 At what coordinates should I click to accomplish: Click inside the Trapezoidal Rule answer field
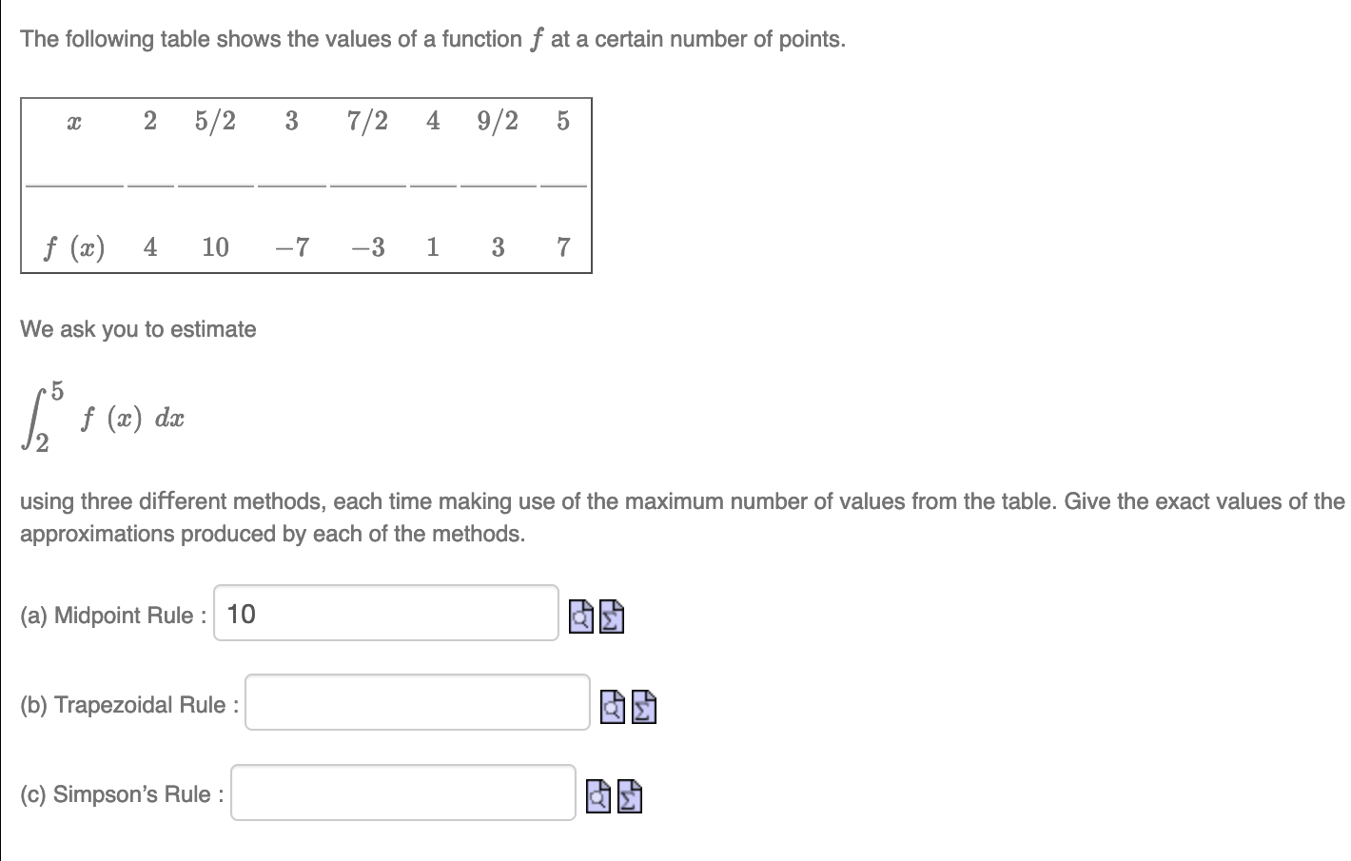click(416, 702)
